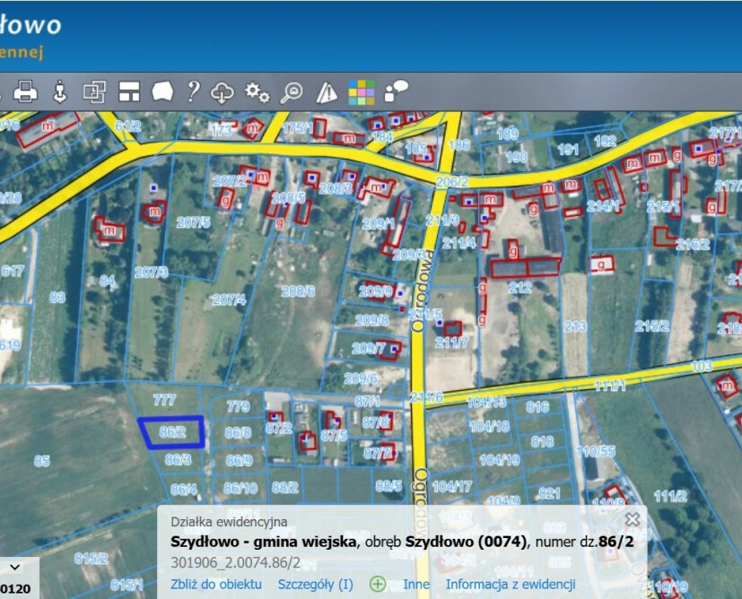Viewport: 742px width, 599px height.
Task: Open the overlapping windows compare icon
Action: (94, 91)
